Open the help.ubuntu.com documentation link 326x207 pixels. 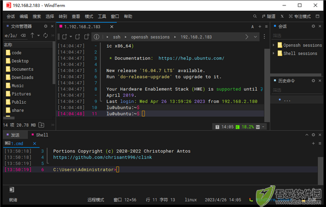point(191,58)
